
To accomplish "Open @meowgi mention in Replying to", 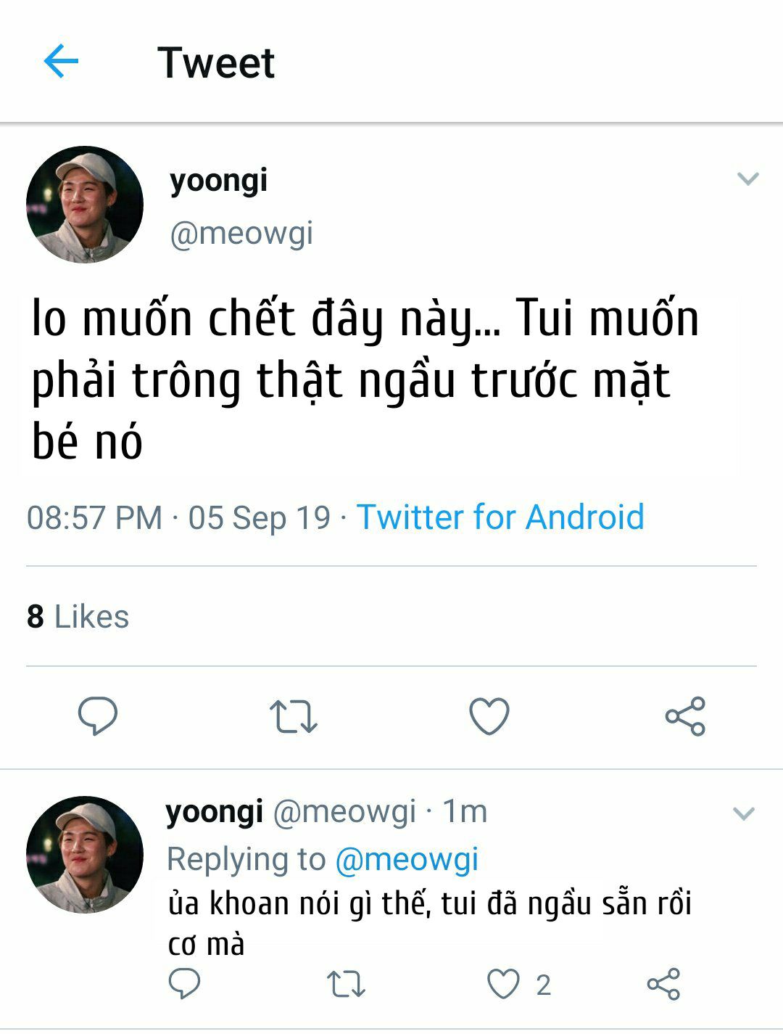I will coord(407,859).
